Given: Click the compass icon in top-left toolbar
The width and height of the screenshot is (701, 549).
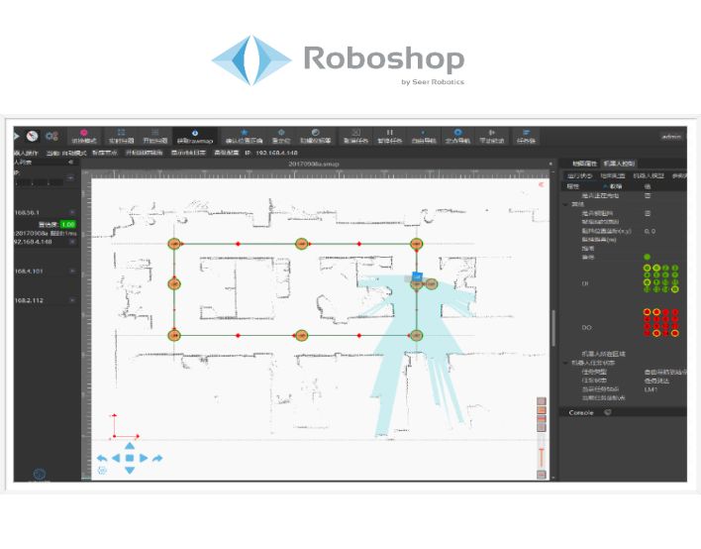Looking at the screenshot, I should [x=32, y=135].
